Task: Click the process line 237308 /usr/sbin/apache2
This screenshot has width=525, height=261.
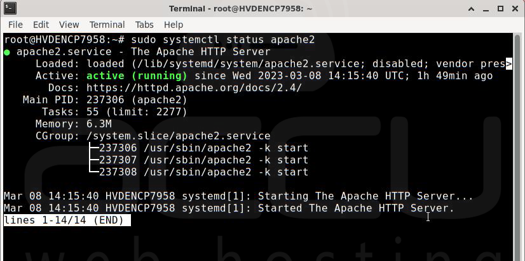Action: pos(203,172)
